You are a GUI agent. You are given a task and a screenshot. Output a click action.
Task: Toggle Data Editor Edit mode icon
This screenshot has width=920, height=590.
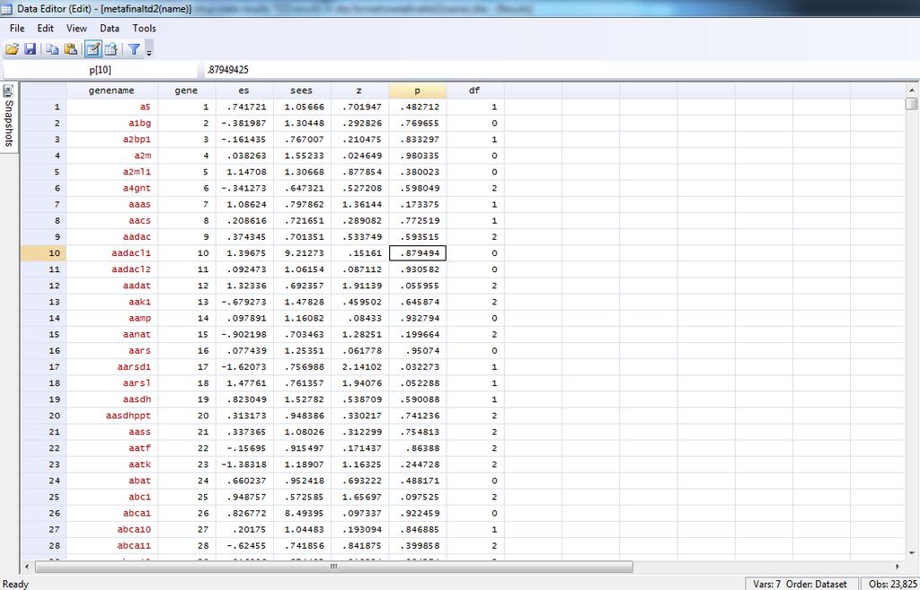[x=93, y=49]
